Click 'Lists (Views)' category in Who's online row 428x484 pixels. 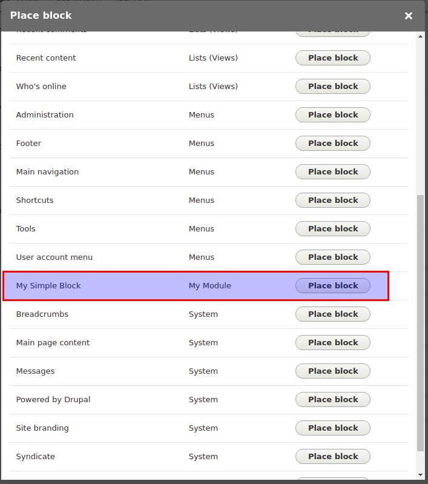[x=213, y=87]
